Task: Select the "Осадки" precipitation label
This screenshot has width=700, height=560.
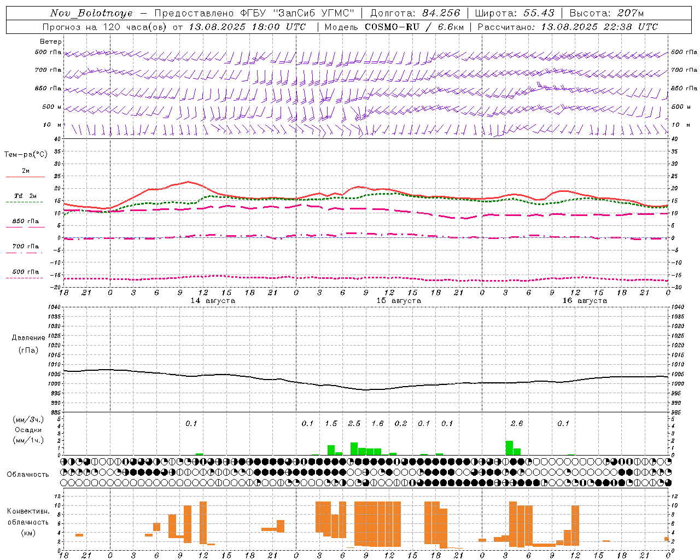Action: [28, 430]
